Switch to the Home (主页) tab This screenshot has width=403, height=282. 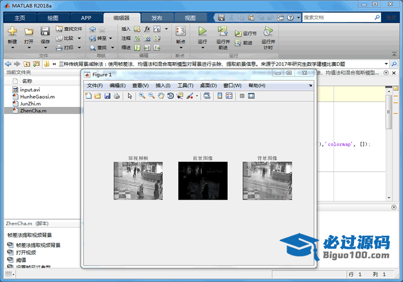tap(20, 17)
